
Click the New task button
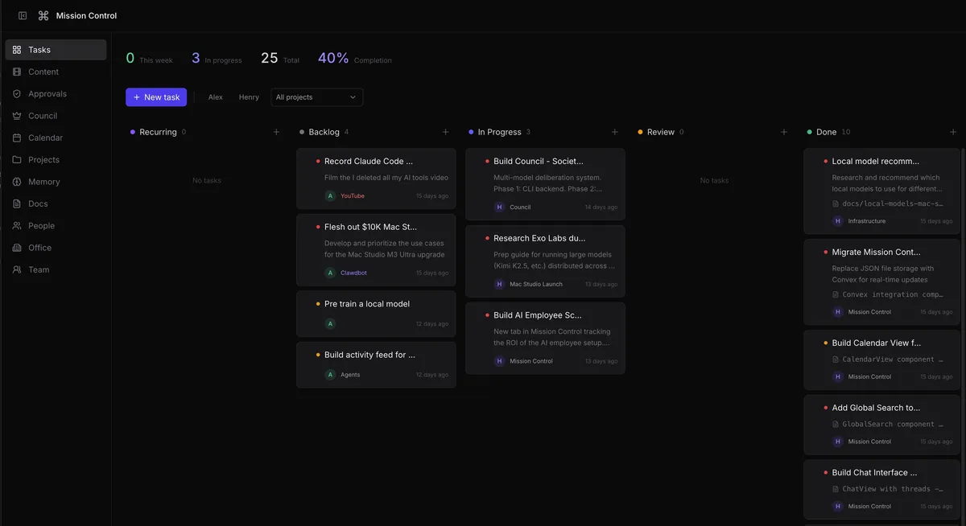tap(156, 97)
